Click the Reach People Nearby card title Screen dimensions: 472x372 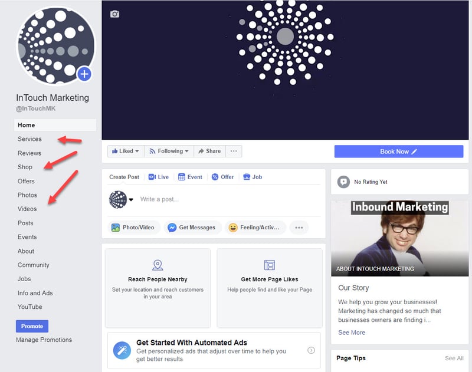[x=158, y=279]
